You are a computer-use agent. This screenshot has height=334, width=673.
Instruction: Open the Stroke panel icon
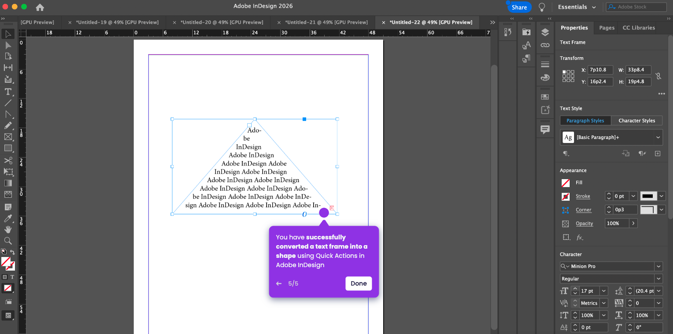tap(545, 64)
